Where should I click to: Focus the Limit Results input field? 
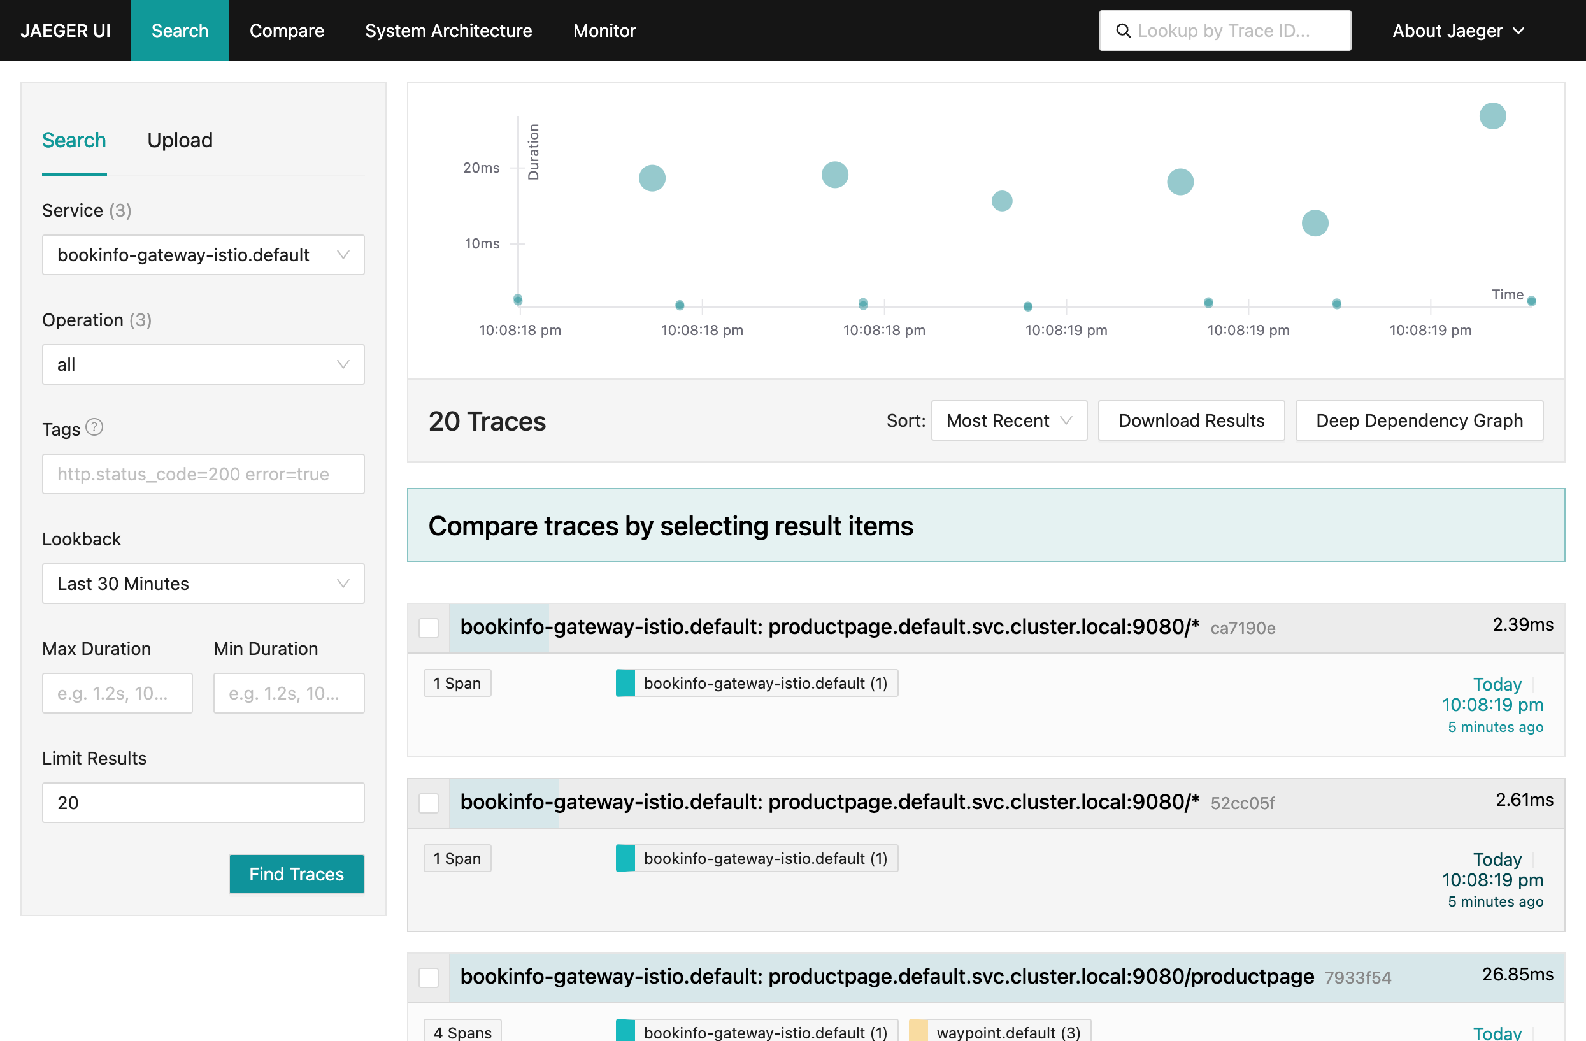(203, 802)
